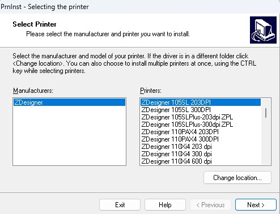Open the Change location dialog
Screen dimensions: 280x214
[x=237, y=178]
